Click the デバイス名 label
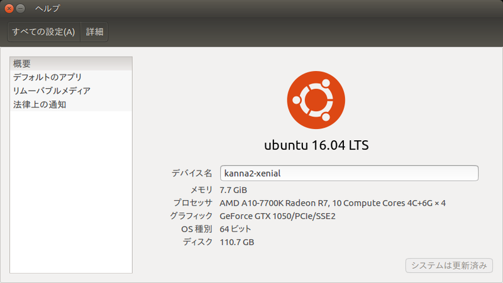503x283 pixels. point(192,174)
